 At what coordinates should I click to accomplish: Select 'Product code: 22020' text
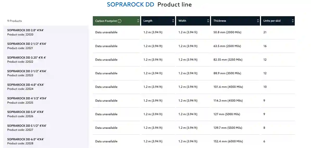pyautogui.click(x=20, y=35)
